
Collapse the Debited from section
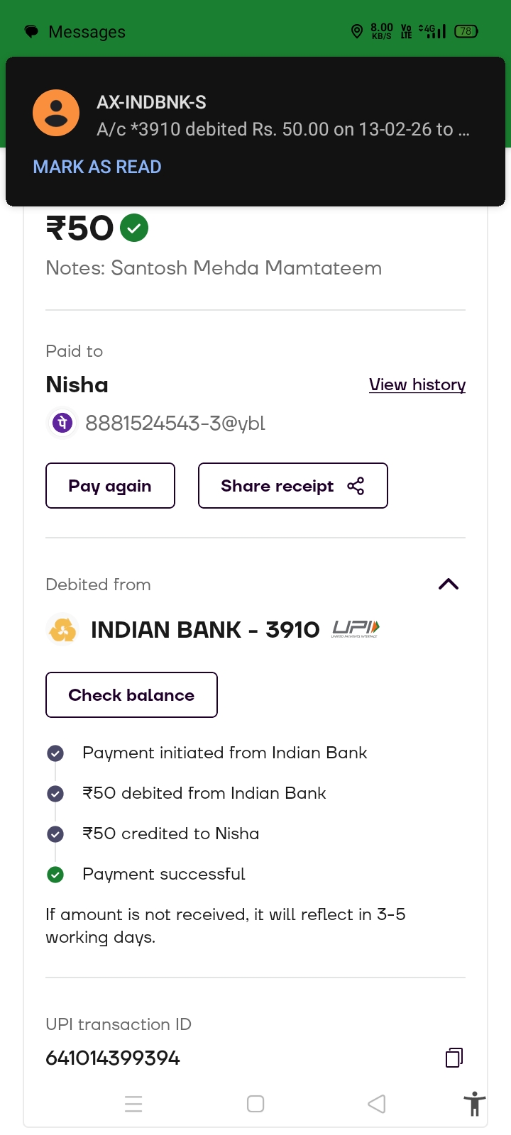(x=449, y=585)
